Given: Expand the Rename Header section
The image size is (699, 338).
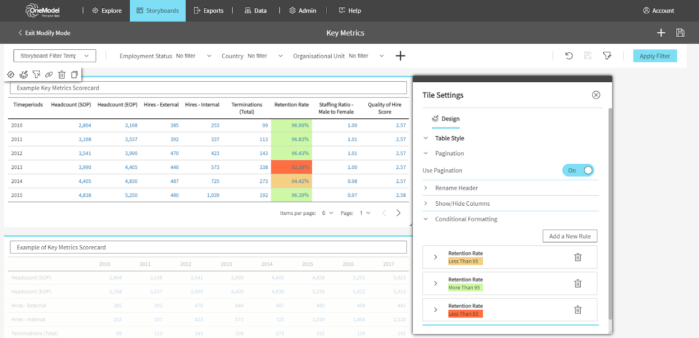Looking at the screenshot, I should pyautogui.click(x=456, y=188).
